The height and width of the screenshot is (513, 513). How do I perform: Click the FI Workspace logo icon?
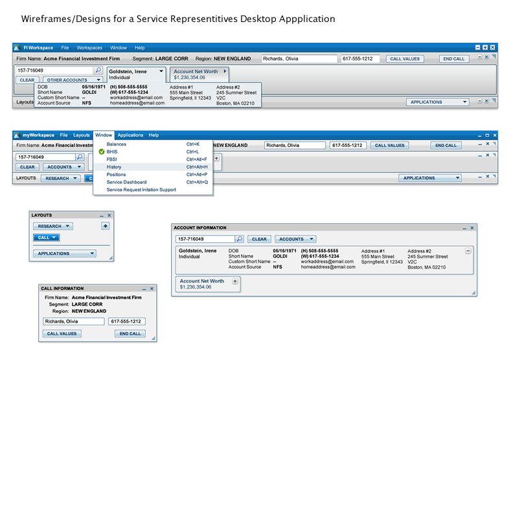(17, 48)
